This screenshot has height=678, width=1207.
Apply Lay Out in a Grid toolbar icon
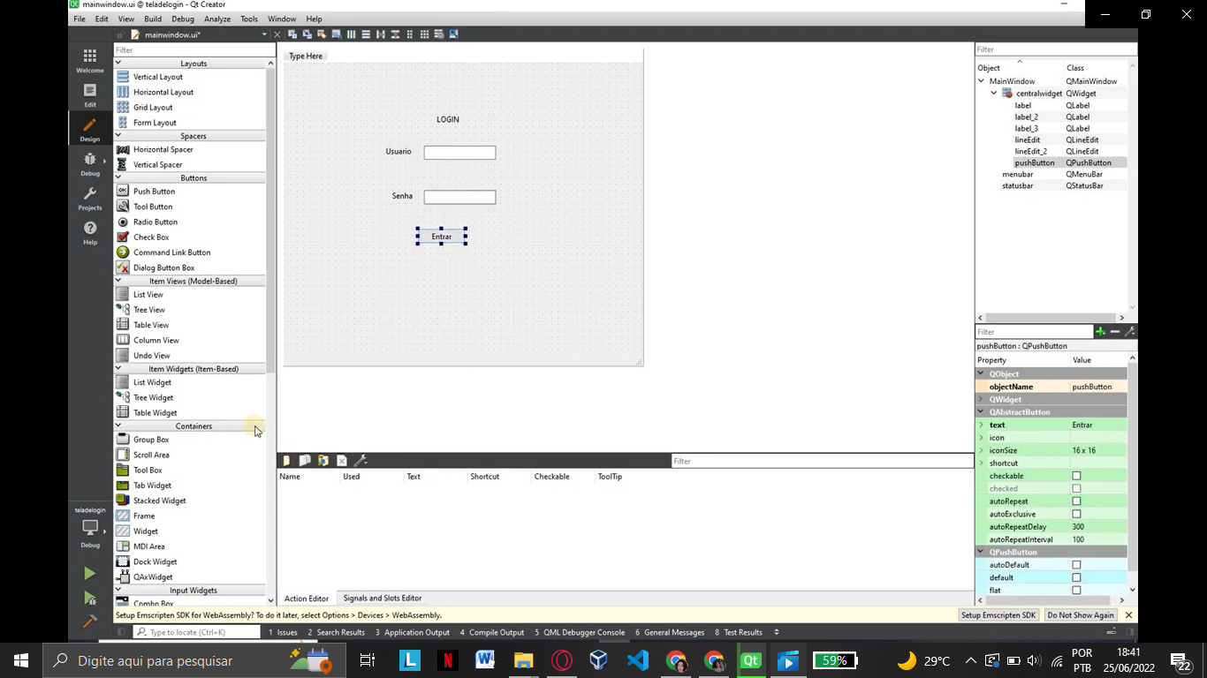pos(424,34)
